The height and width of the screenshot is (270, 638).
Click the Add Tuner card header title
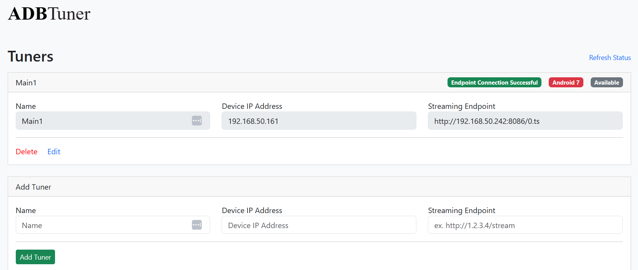[33, 187]
